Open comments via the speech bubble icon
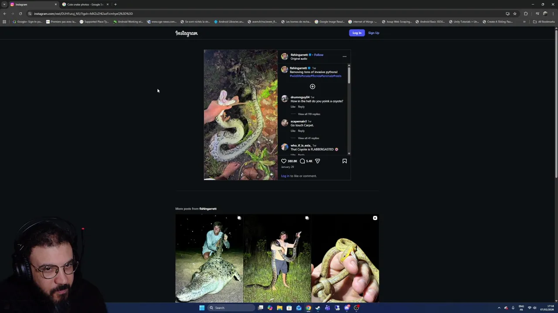This screenshot has height=313, width=558. pyautogui.click(x=302, y=161)
